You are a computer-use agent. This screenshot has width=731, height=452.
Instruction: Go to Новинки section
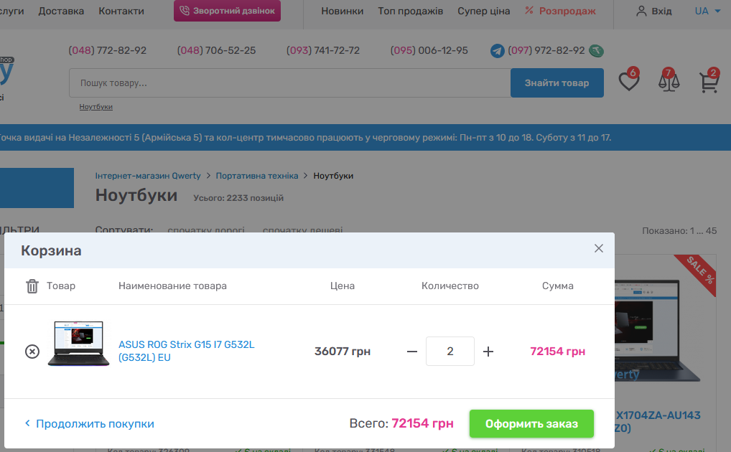click(342, 11)
